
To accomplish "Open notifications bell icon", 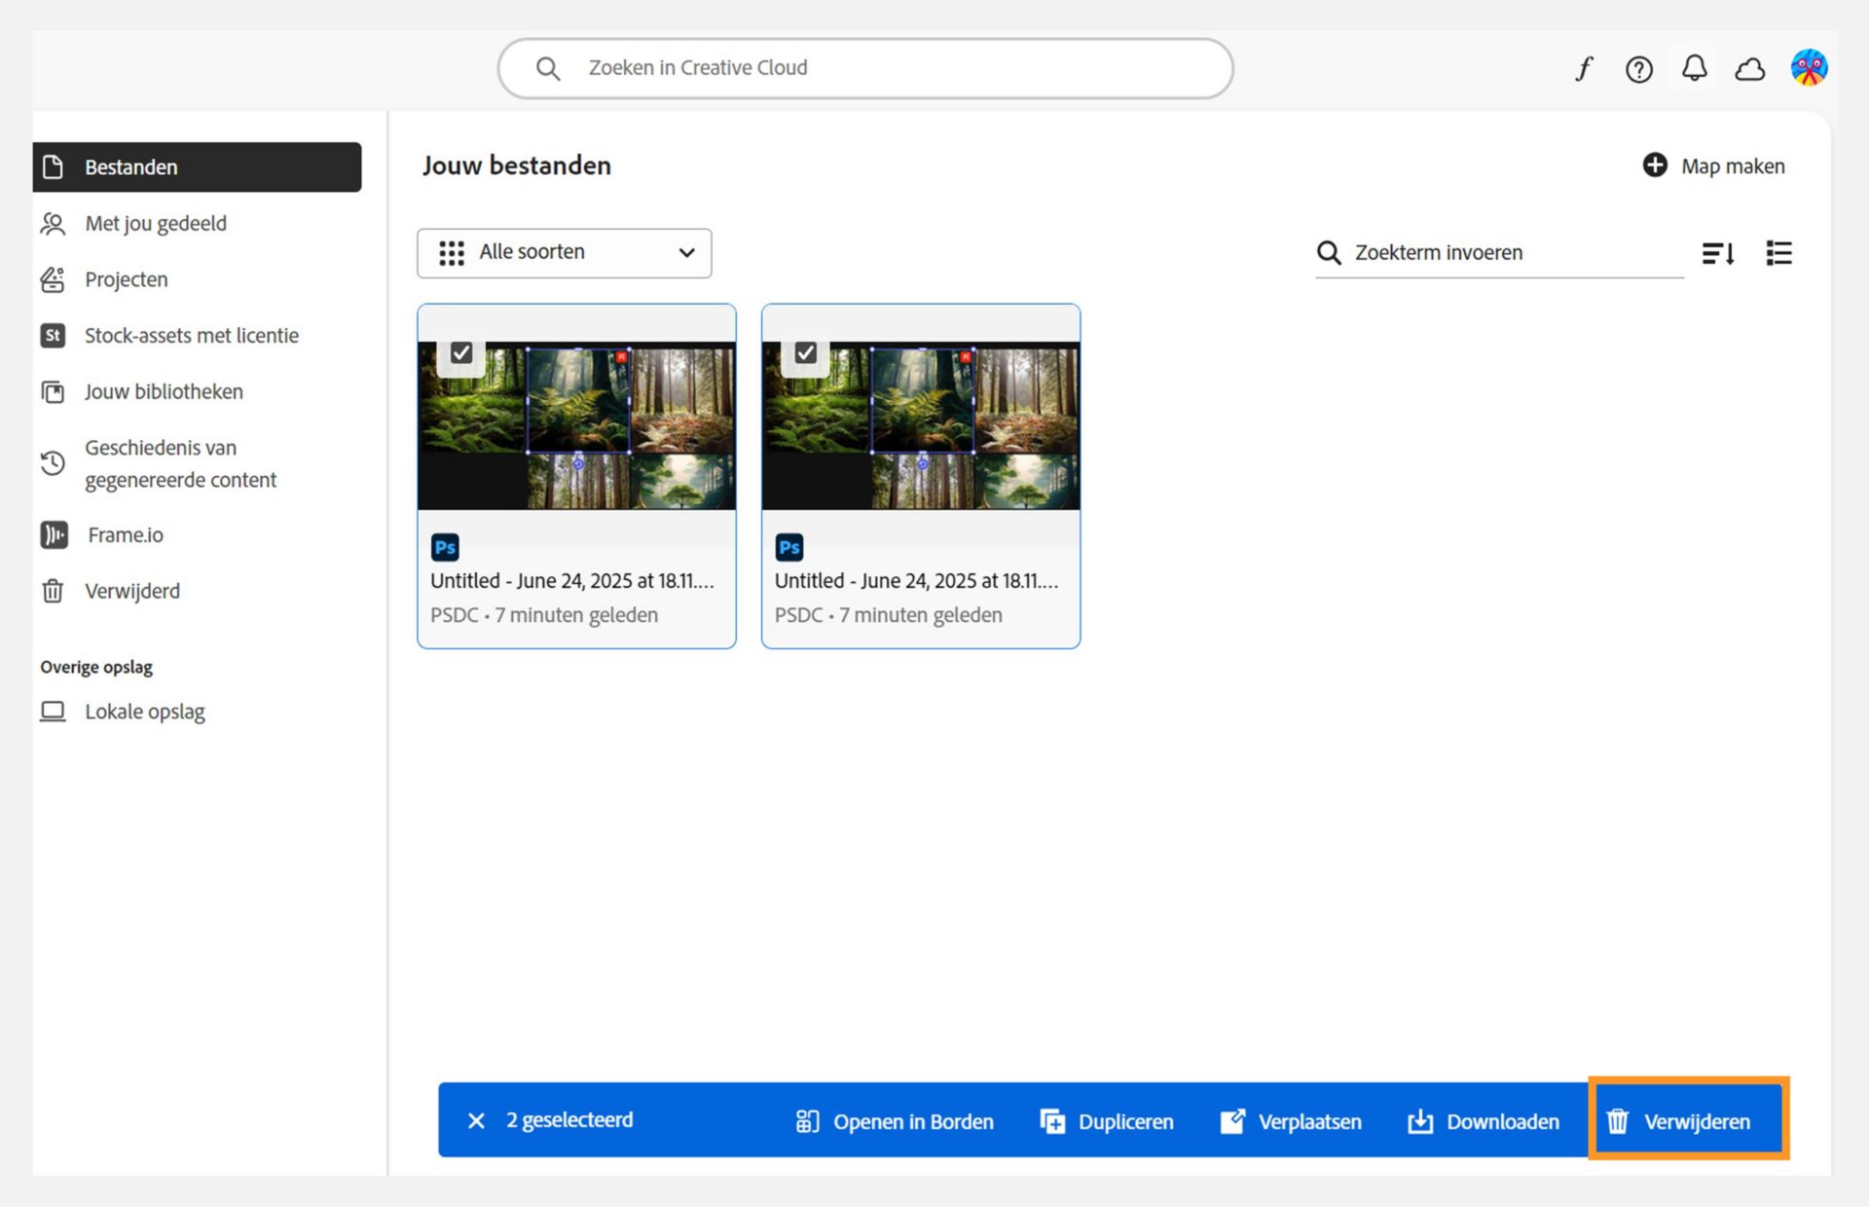I will coord(1695,68).
